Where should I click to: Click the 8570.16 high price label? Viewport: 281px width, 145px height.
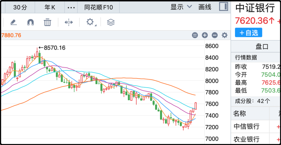[55, 48]
